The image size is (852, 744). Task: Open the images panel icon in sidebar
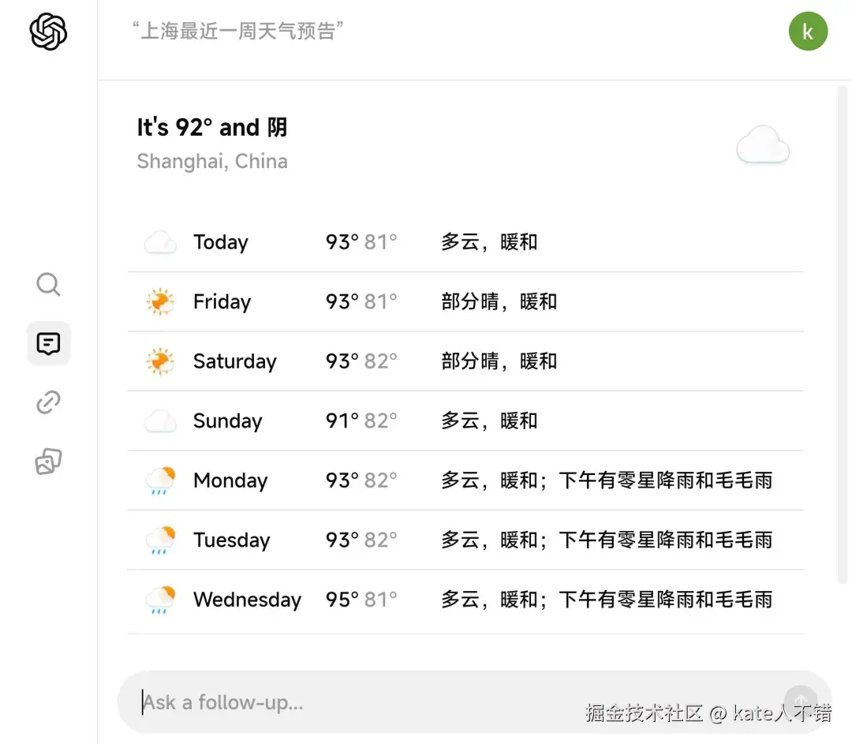click(48, 462)
